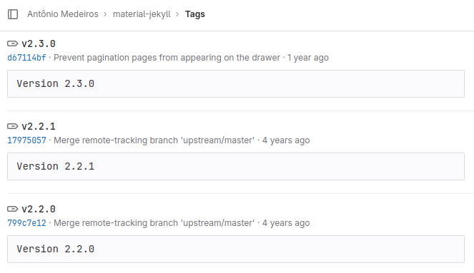
Task: Click the tag icon beside v2.3.0
Action: click(13, 43)
